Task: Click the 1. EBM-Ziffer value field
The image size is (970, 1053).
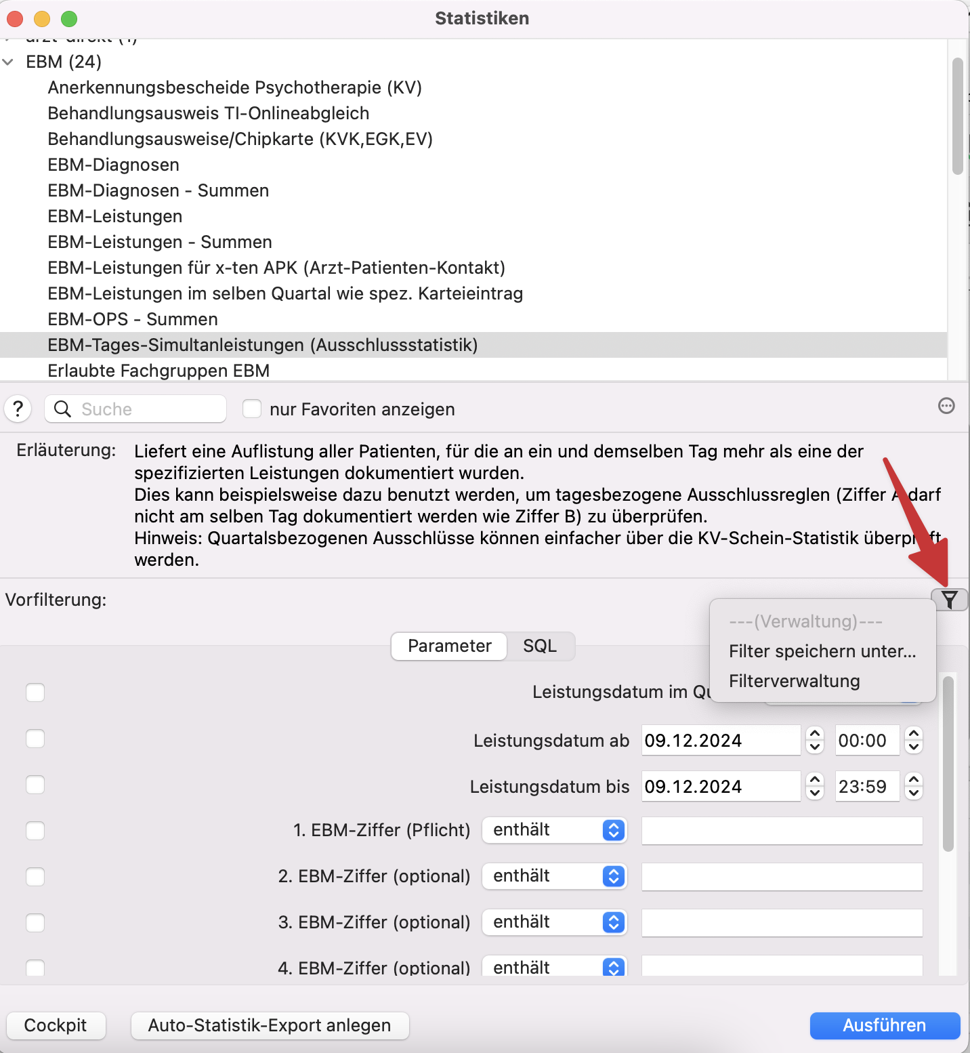Action: 782,830
